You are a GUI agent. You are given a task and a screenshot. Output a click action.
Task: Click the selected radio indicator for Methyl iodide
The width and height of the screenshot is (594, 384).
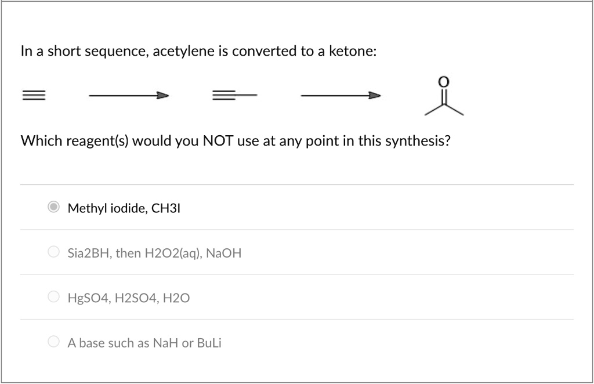(x=53, y=206)
